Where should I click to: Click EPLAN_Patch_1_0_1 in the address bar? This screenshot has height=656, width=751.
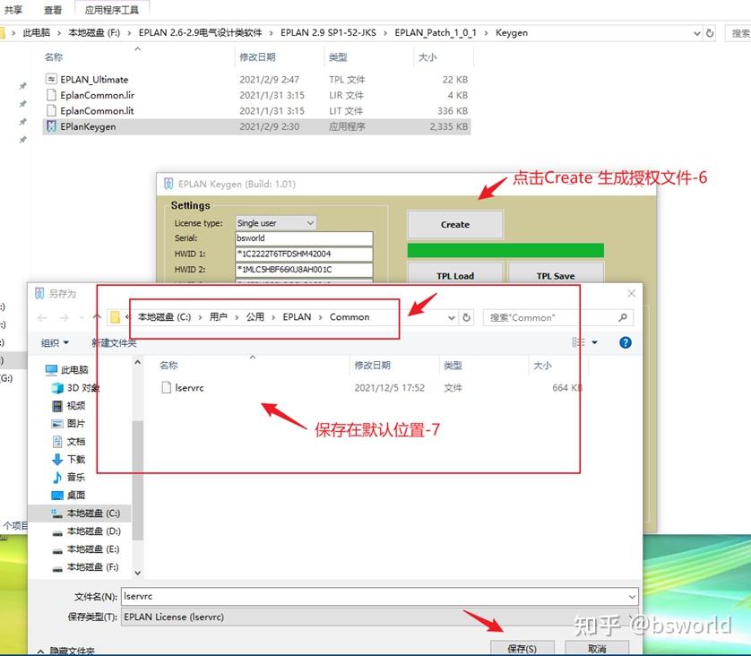pyautogui.click(x=436, y=32)
